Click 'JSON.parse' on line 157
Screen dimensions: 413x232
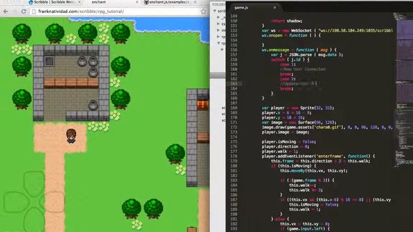point(301,55)
